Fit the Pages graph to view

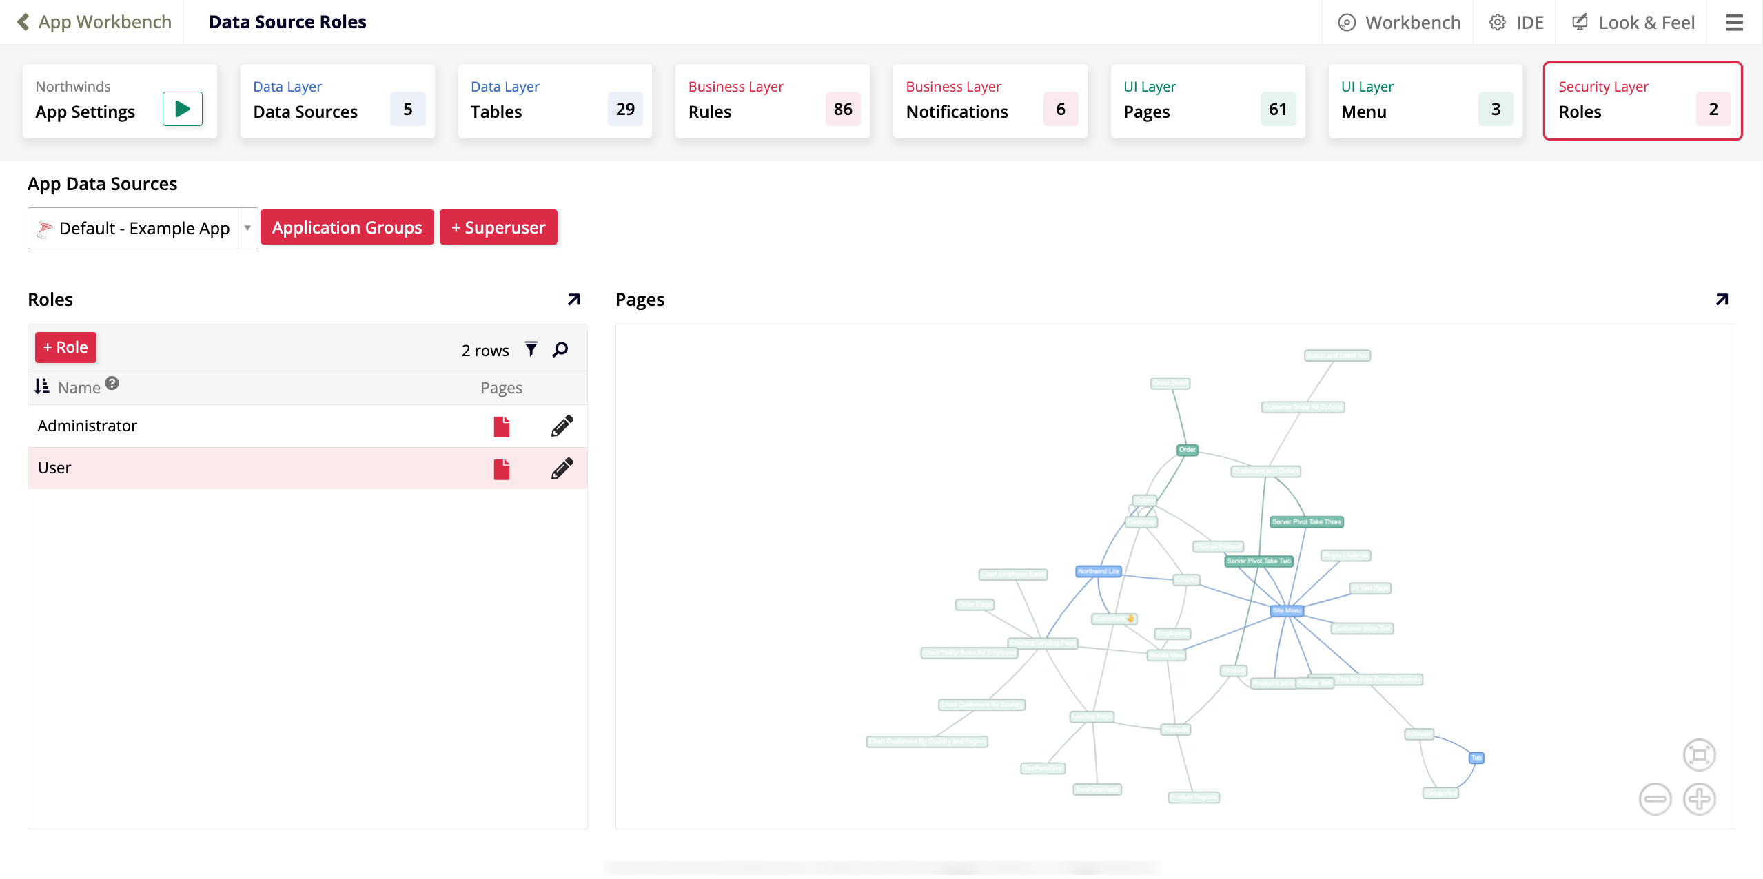pyautogui.click(x=1699, y=755)
